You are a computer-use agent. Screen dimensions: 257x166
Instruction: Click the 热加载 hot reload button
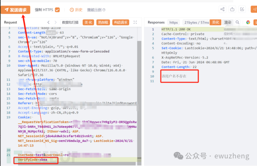(103, 22)
